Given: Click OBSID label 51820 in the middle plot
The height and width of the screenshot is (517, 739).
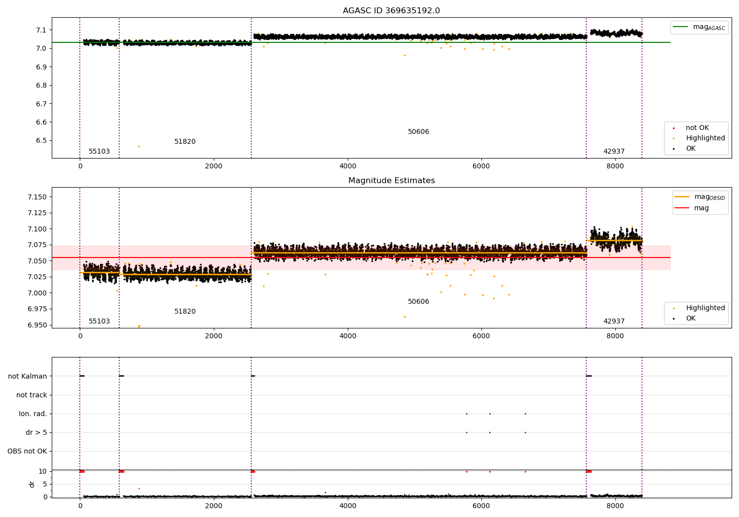Looking at the screenshot, I should tap(185, 312).
